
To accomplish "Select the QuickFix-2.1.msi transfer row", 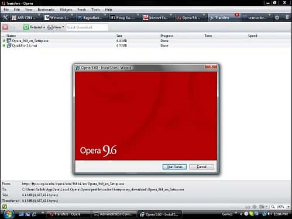I will (x=145, y=46).
